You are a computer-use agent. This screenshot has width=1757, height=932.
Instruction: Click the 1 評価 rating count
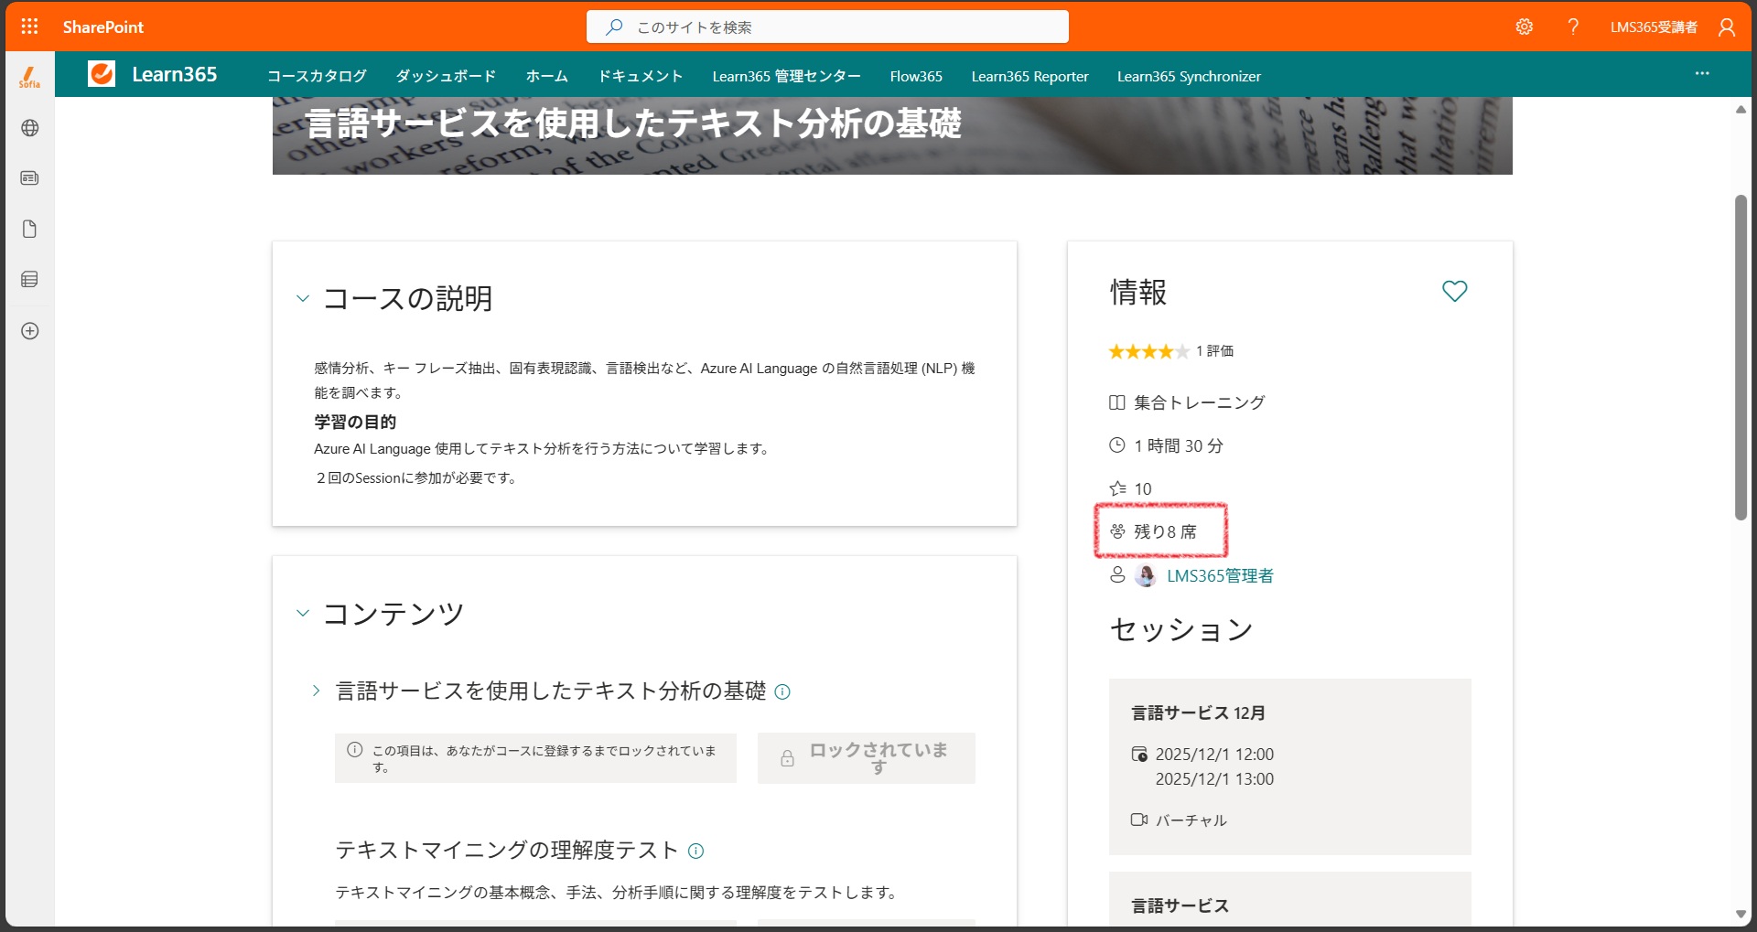click(x=1214, y=351)
